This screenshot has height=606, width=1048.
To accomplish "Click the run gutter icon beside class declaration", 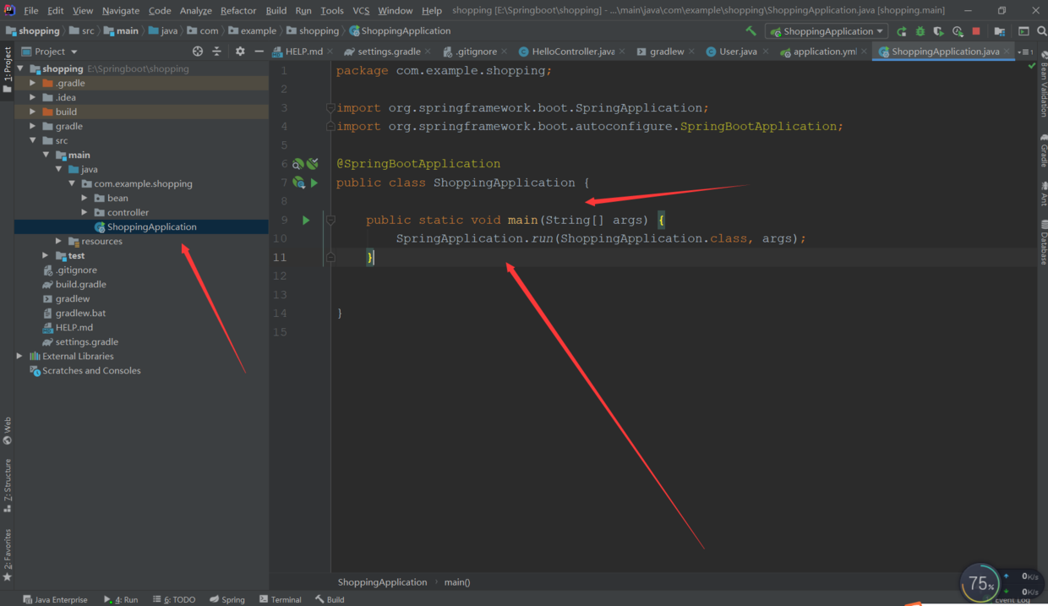I will tap(314, 183).
